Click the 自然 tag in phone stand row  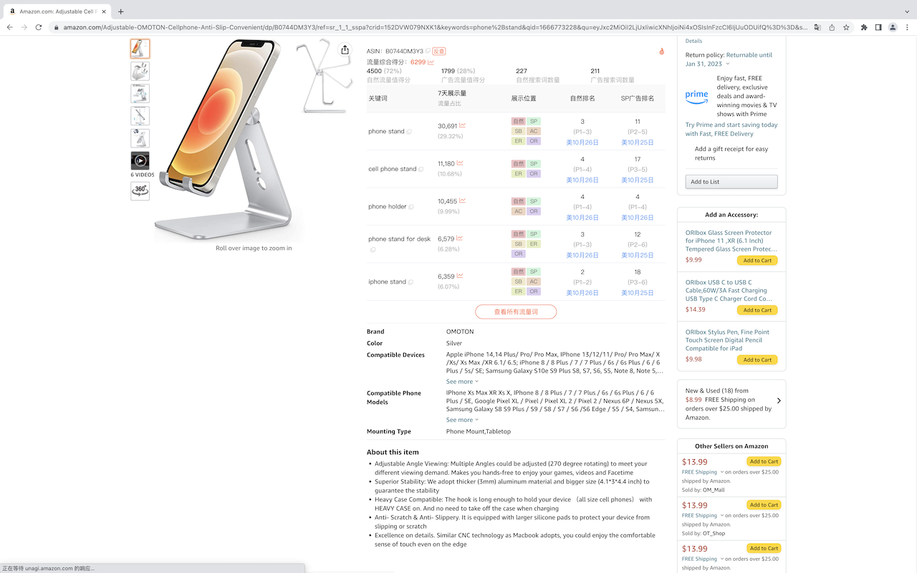(518, 122)
